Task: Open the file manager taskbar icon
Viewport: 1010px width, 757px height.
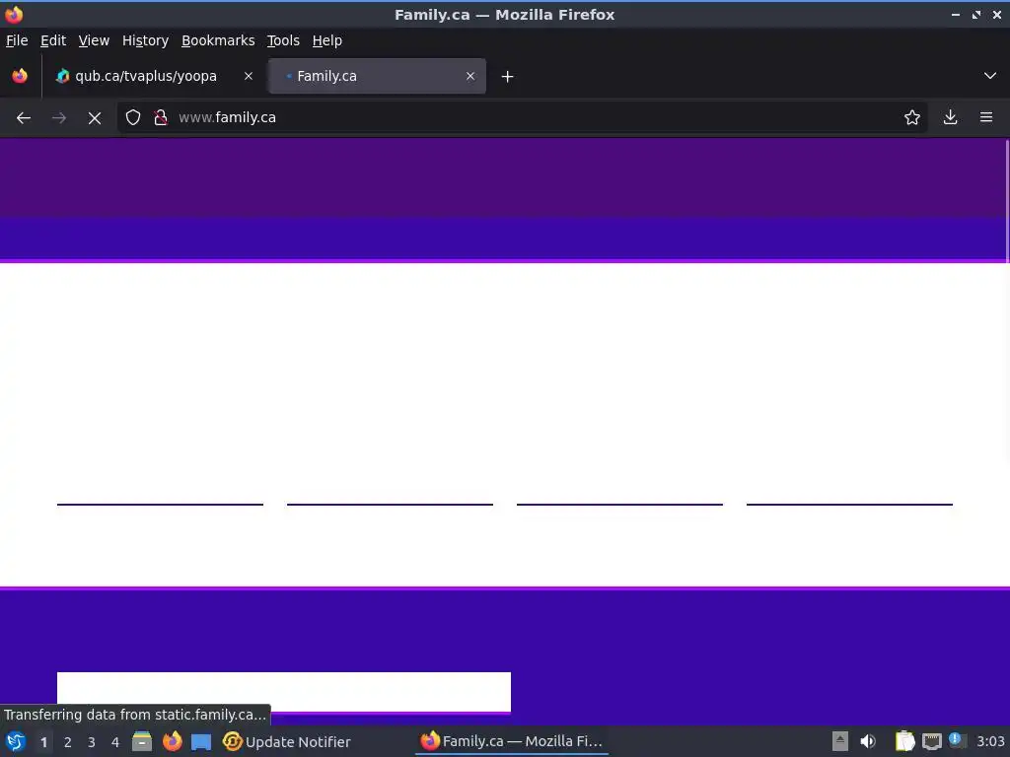Action: (x=142, y=741)
